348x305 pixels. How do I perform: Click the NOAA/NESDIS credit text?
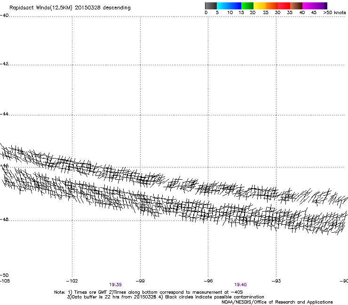277,302
